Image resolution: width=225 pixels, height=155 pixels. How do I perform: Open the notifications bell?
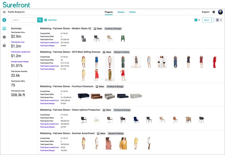coord(214,12)
